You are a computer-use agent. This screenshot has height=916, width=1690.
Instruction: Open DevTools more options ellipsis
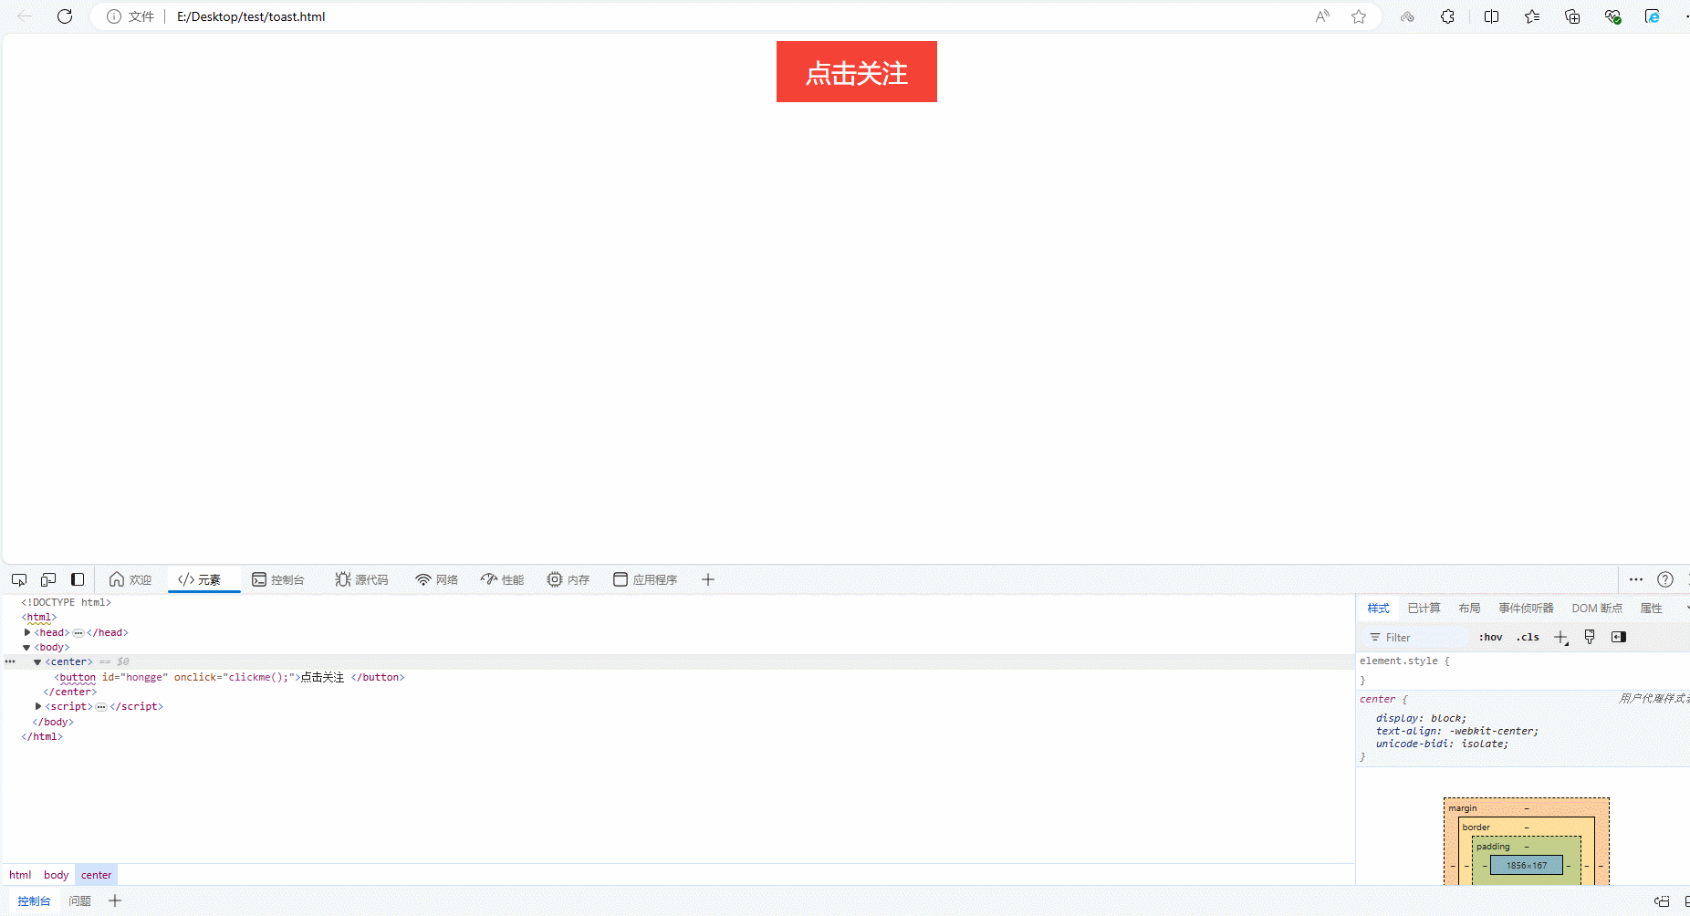1636,579
